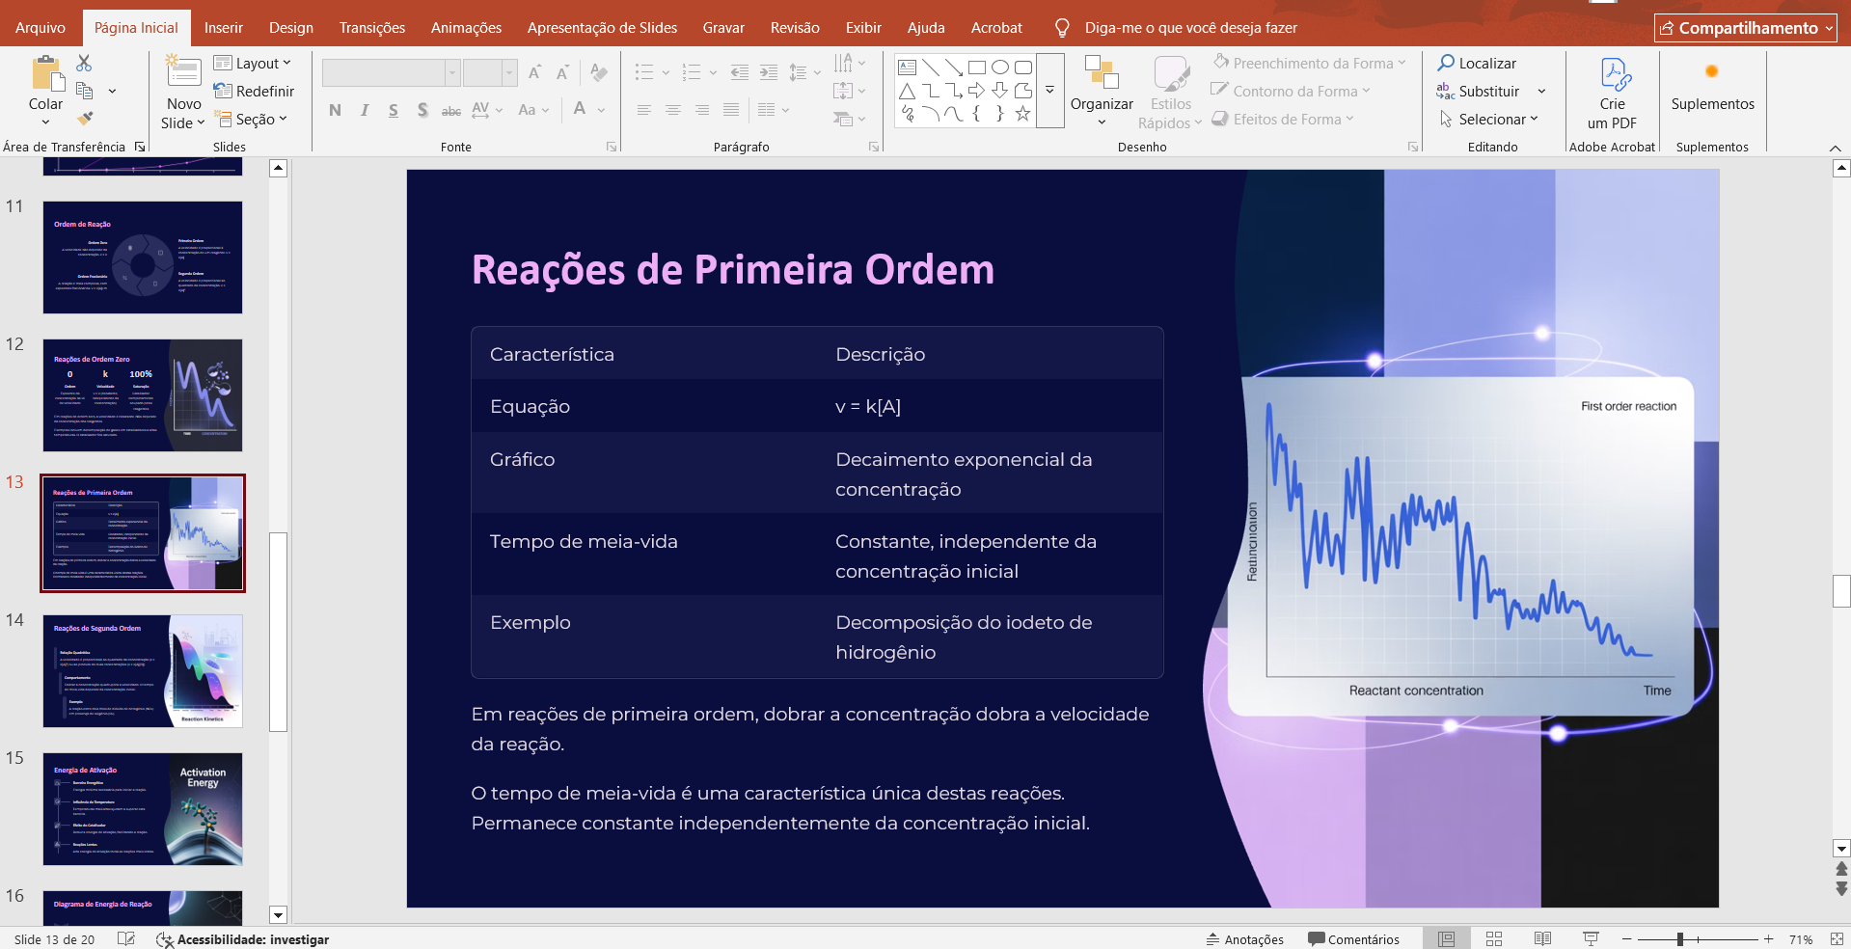The height and width of the screenshot is (949, 1851).
Task: Click the Recortar scissors icon
Action: point(84,64)
